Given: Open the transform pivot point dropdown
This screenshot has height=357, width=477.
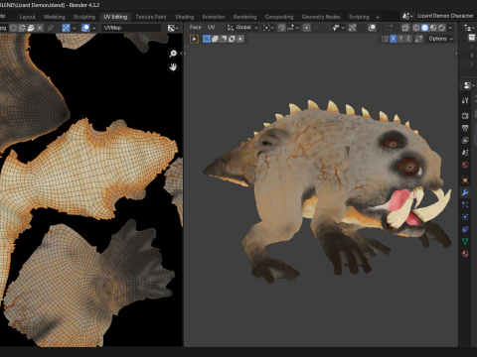Looking at the screenshot, I should [268, 28].
